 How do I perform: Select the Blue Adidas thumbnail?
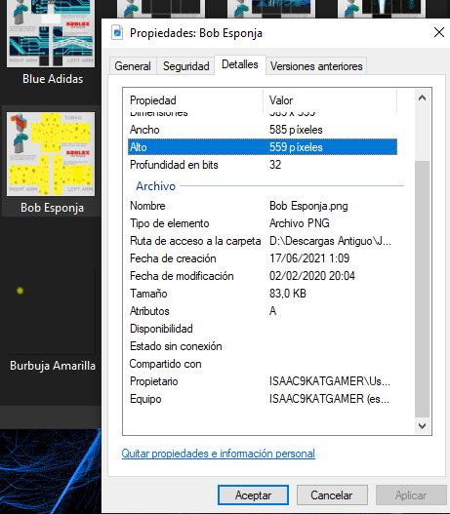[x=51, y=34]
